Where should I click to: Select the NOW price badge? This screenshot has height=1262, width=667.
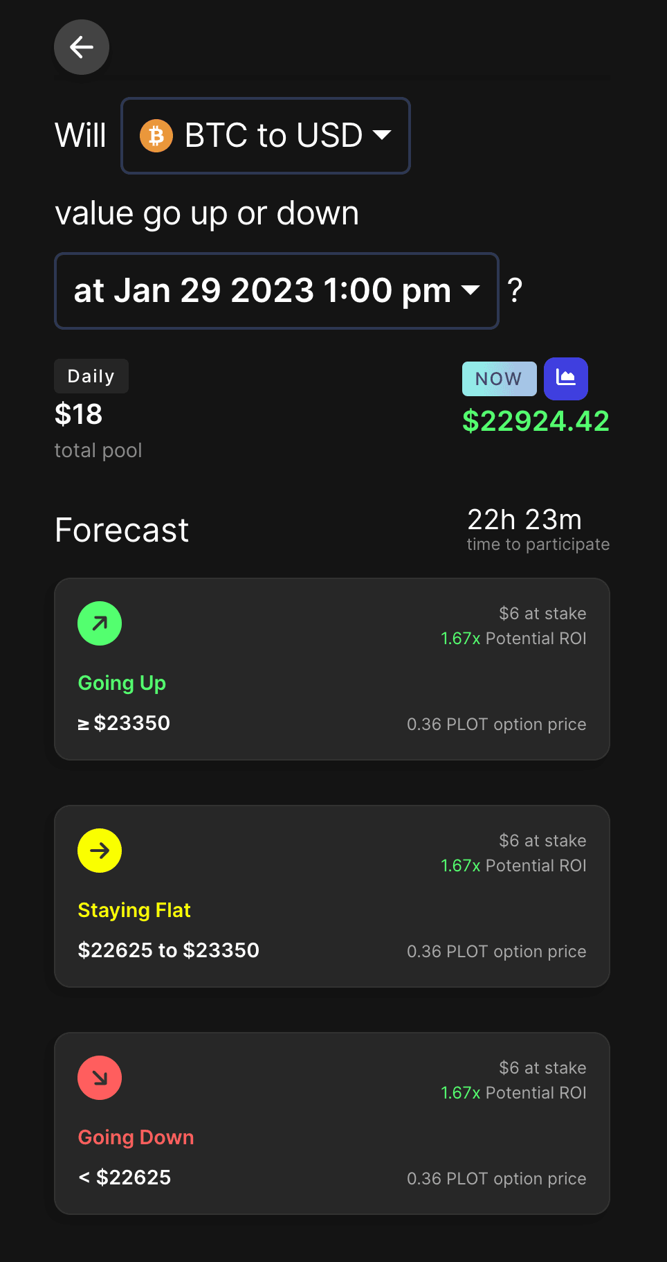tap(499, 379)
